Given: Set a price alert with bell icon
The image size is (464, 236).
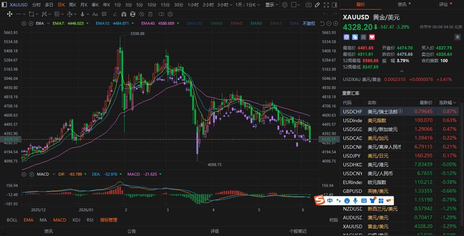Looking at the screenshot, I should [457, 37].
